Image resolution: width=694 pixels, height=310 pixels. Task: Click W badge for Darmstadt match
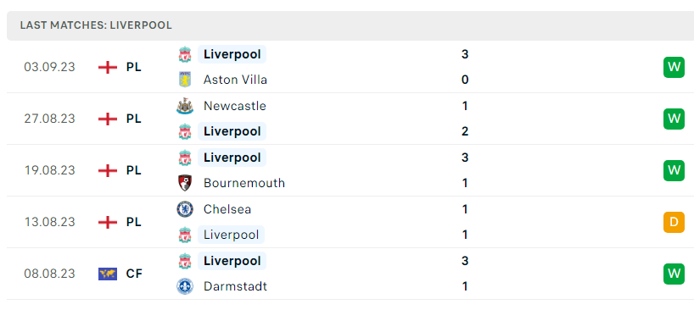click(x=674, y=274)
